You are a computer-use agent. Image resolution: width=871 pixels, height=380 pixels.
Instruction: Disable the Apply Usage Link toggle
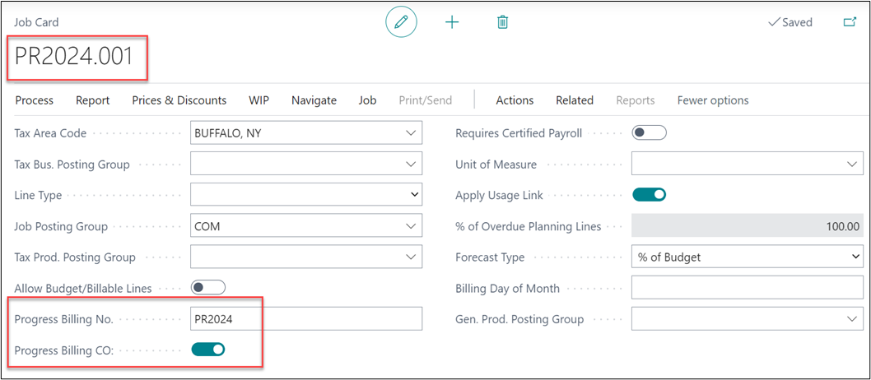point(648,195)
